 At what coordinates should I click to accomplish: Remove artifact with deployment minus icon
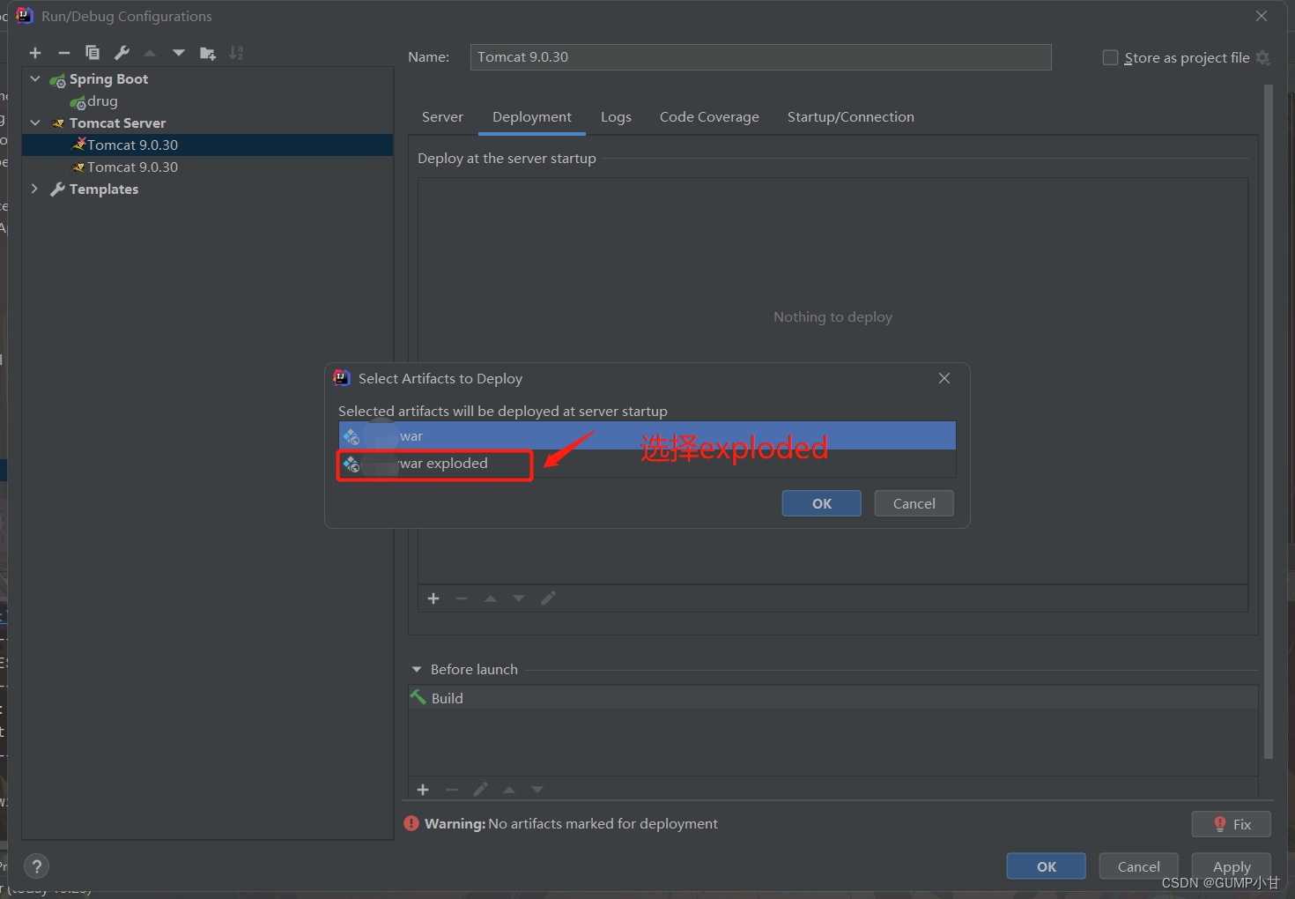tap(462, 598)
